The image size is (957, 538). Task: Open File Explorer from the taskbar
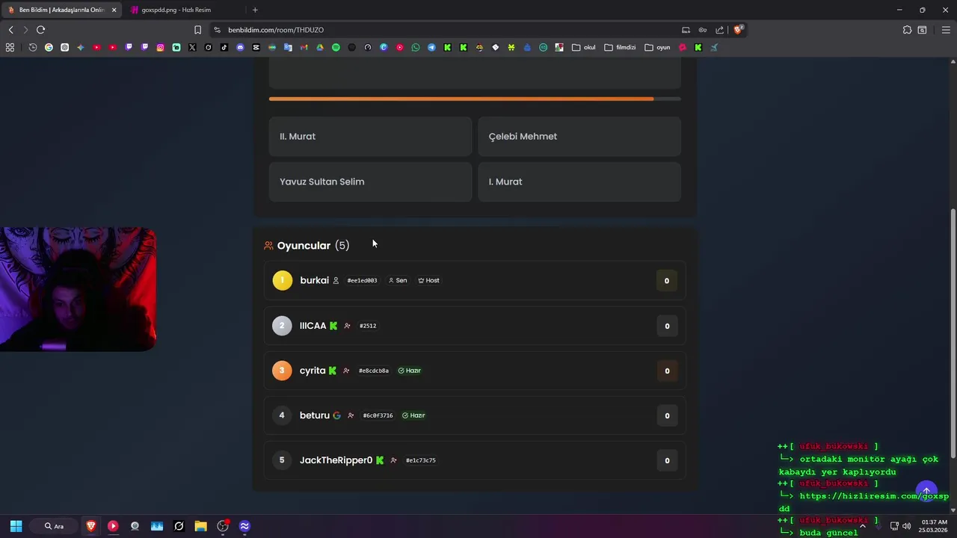pyautogui.click(x=200, y=526)
